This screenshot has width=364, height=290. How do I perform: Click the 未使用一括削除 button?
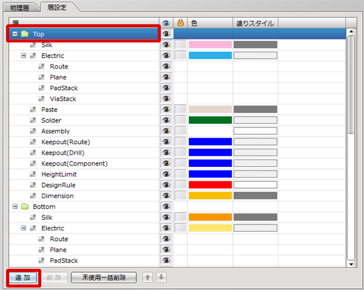coord(104,277)
